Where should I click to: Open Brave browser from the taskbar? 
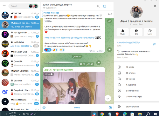(x=117, y=114)
